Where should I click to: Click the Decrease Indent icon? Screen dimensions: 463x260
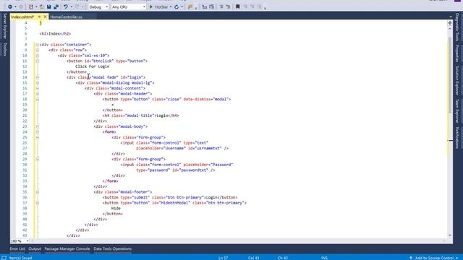tap(221, 6)
